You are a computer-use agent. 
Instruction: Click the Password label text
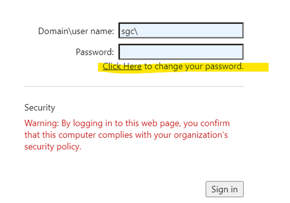coord(95,52)
